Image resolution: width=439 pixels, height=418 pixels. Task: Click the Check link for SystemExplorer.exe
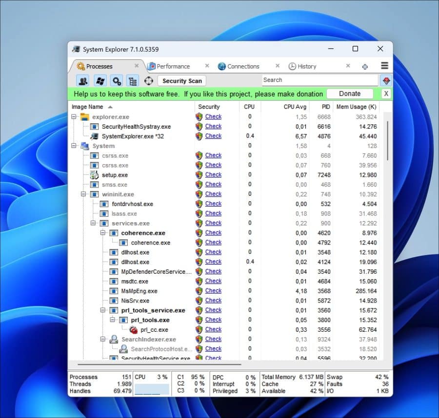pyautogui.click(x=213, y=136)
